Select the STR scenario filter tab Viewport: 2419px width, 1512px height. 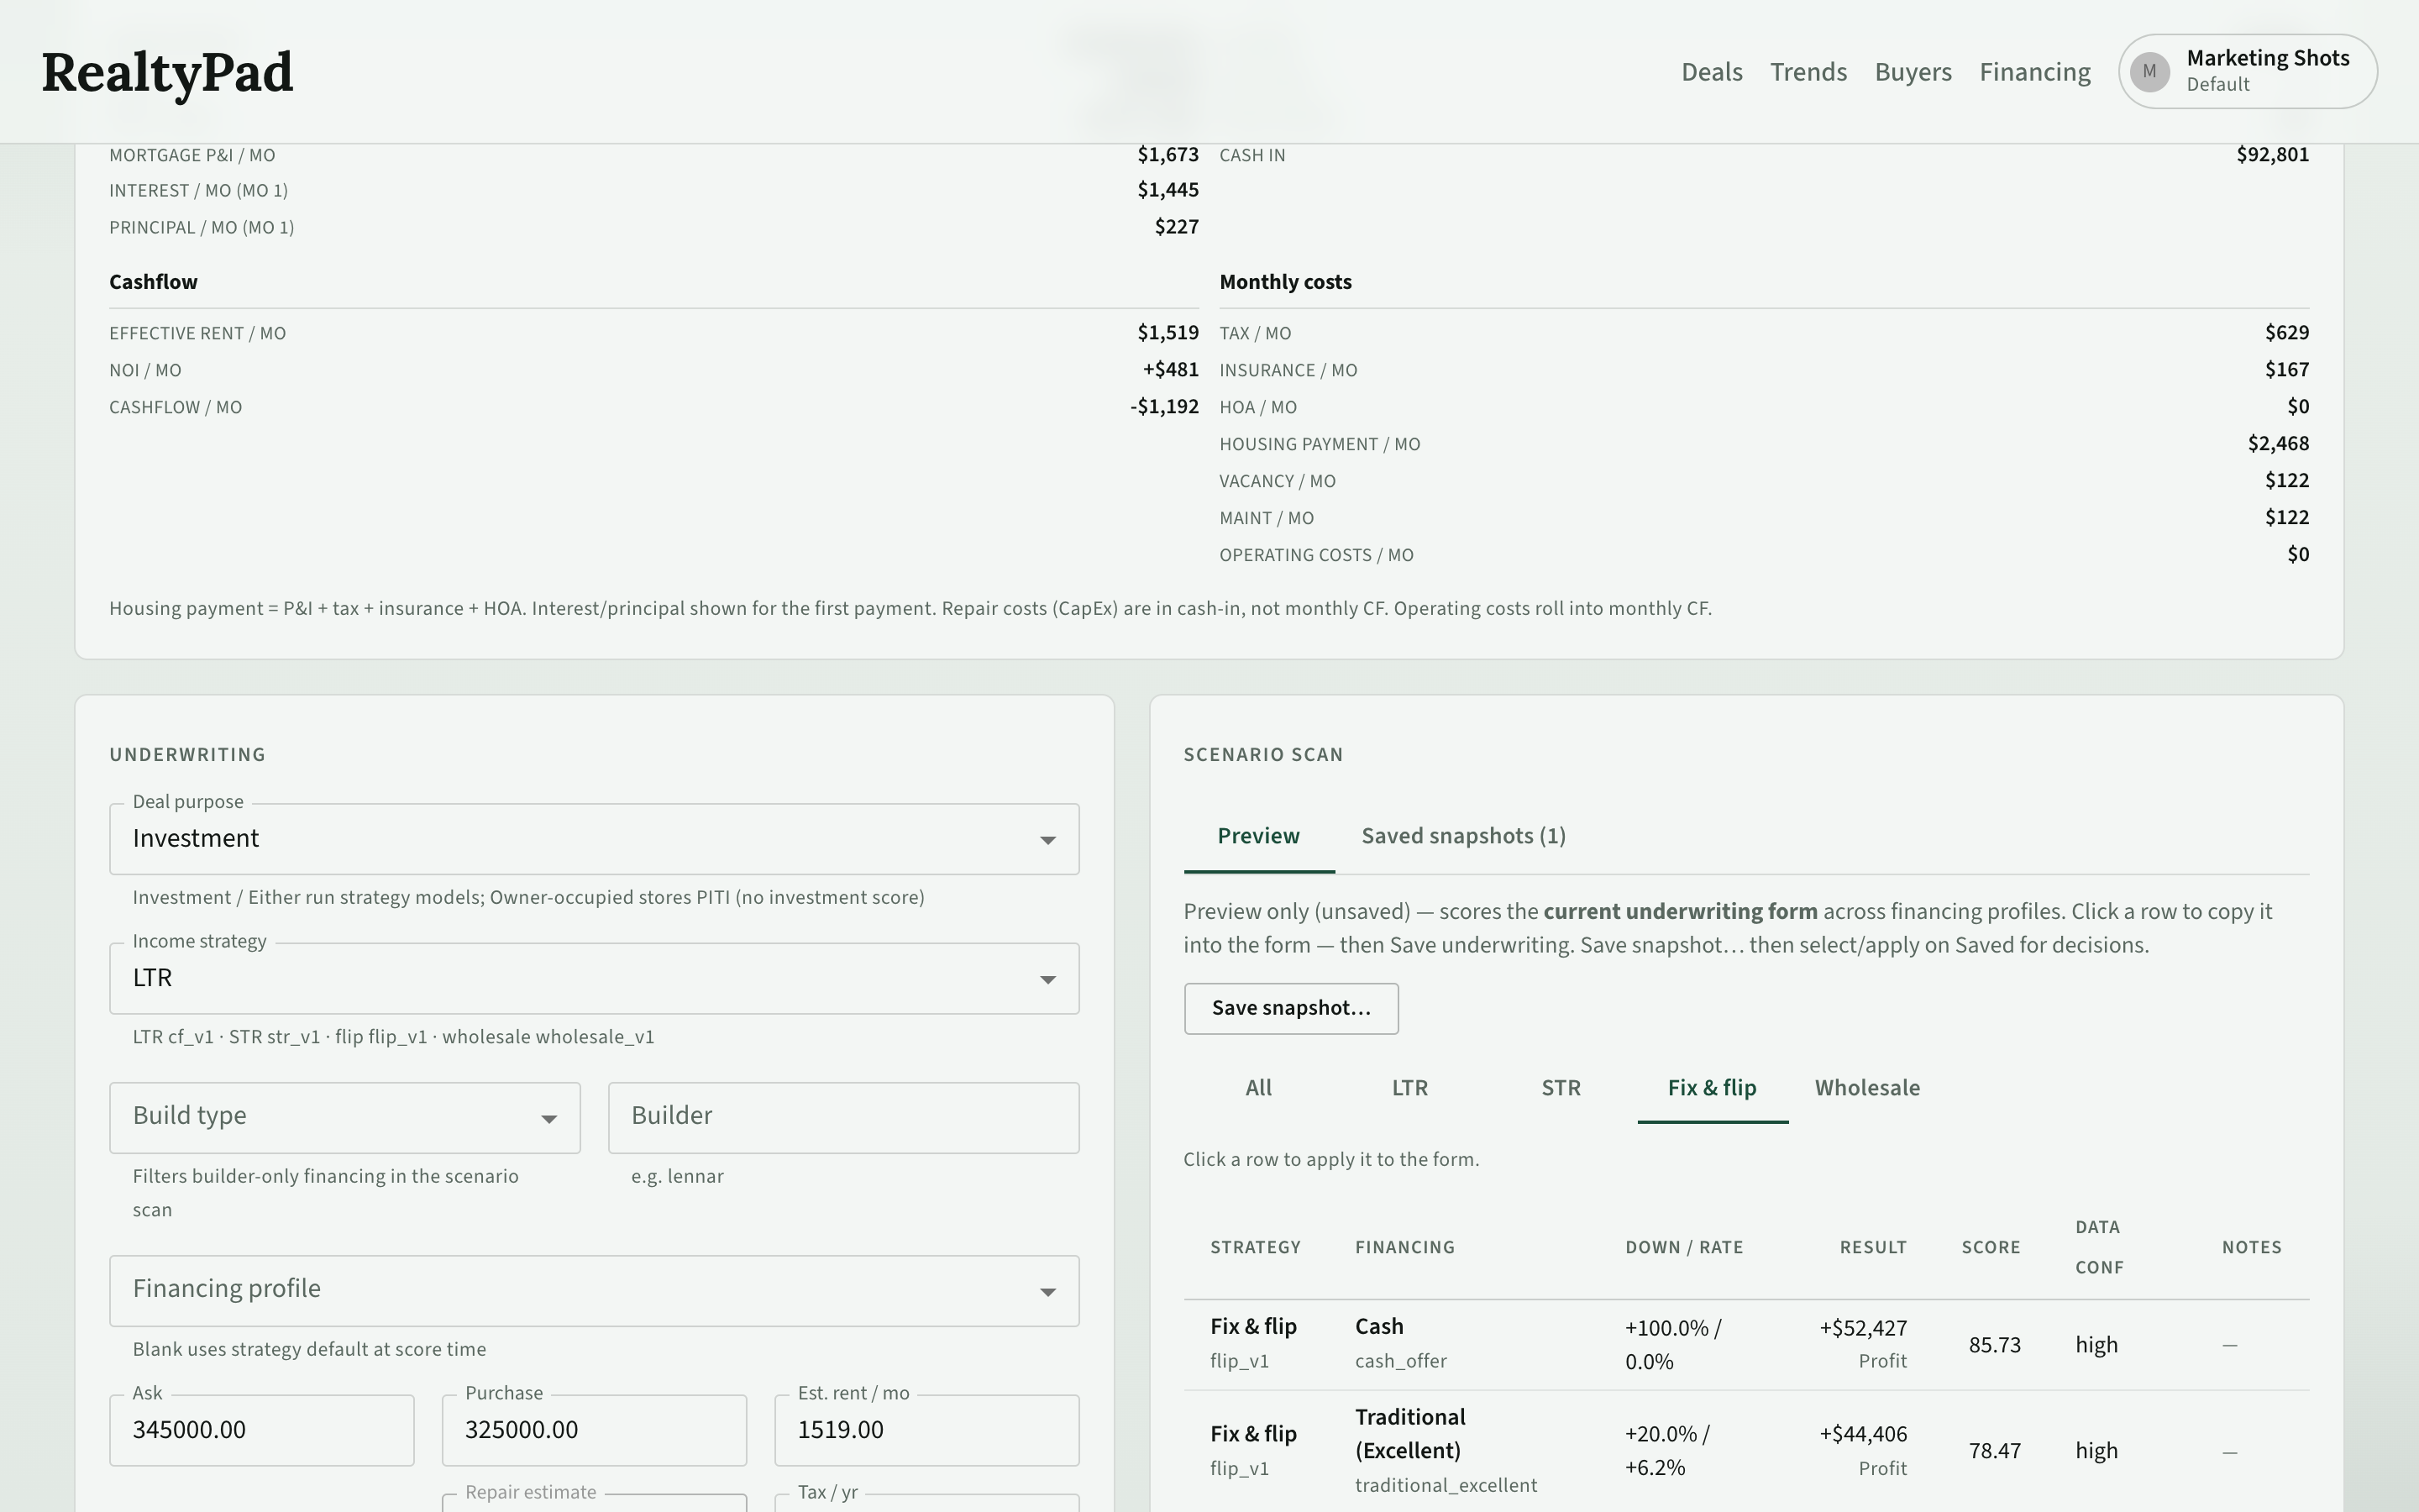click(1561, 1088)
